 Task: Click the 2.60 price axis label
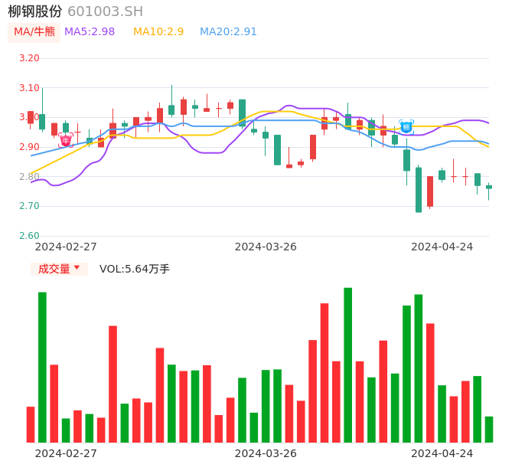(29, 236)
